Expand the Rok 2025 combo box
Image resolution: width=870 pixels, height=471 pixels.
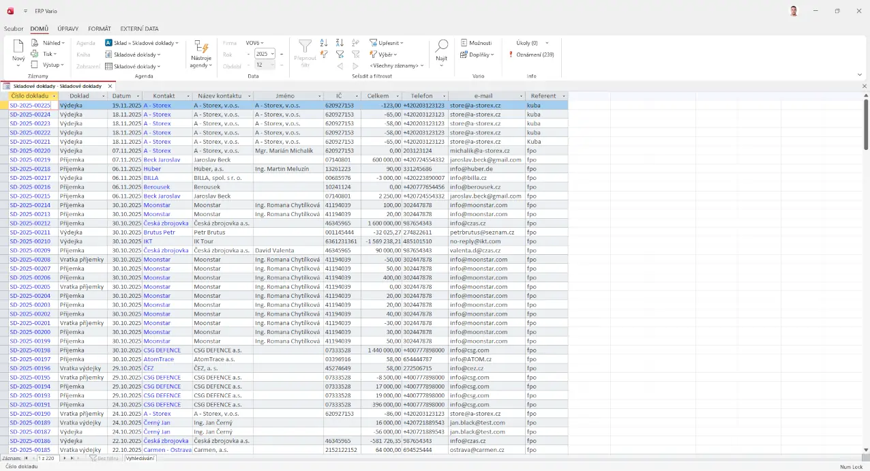[273, 54]
